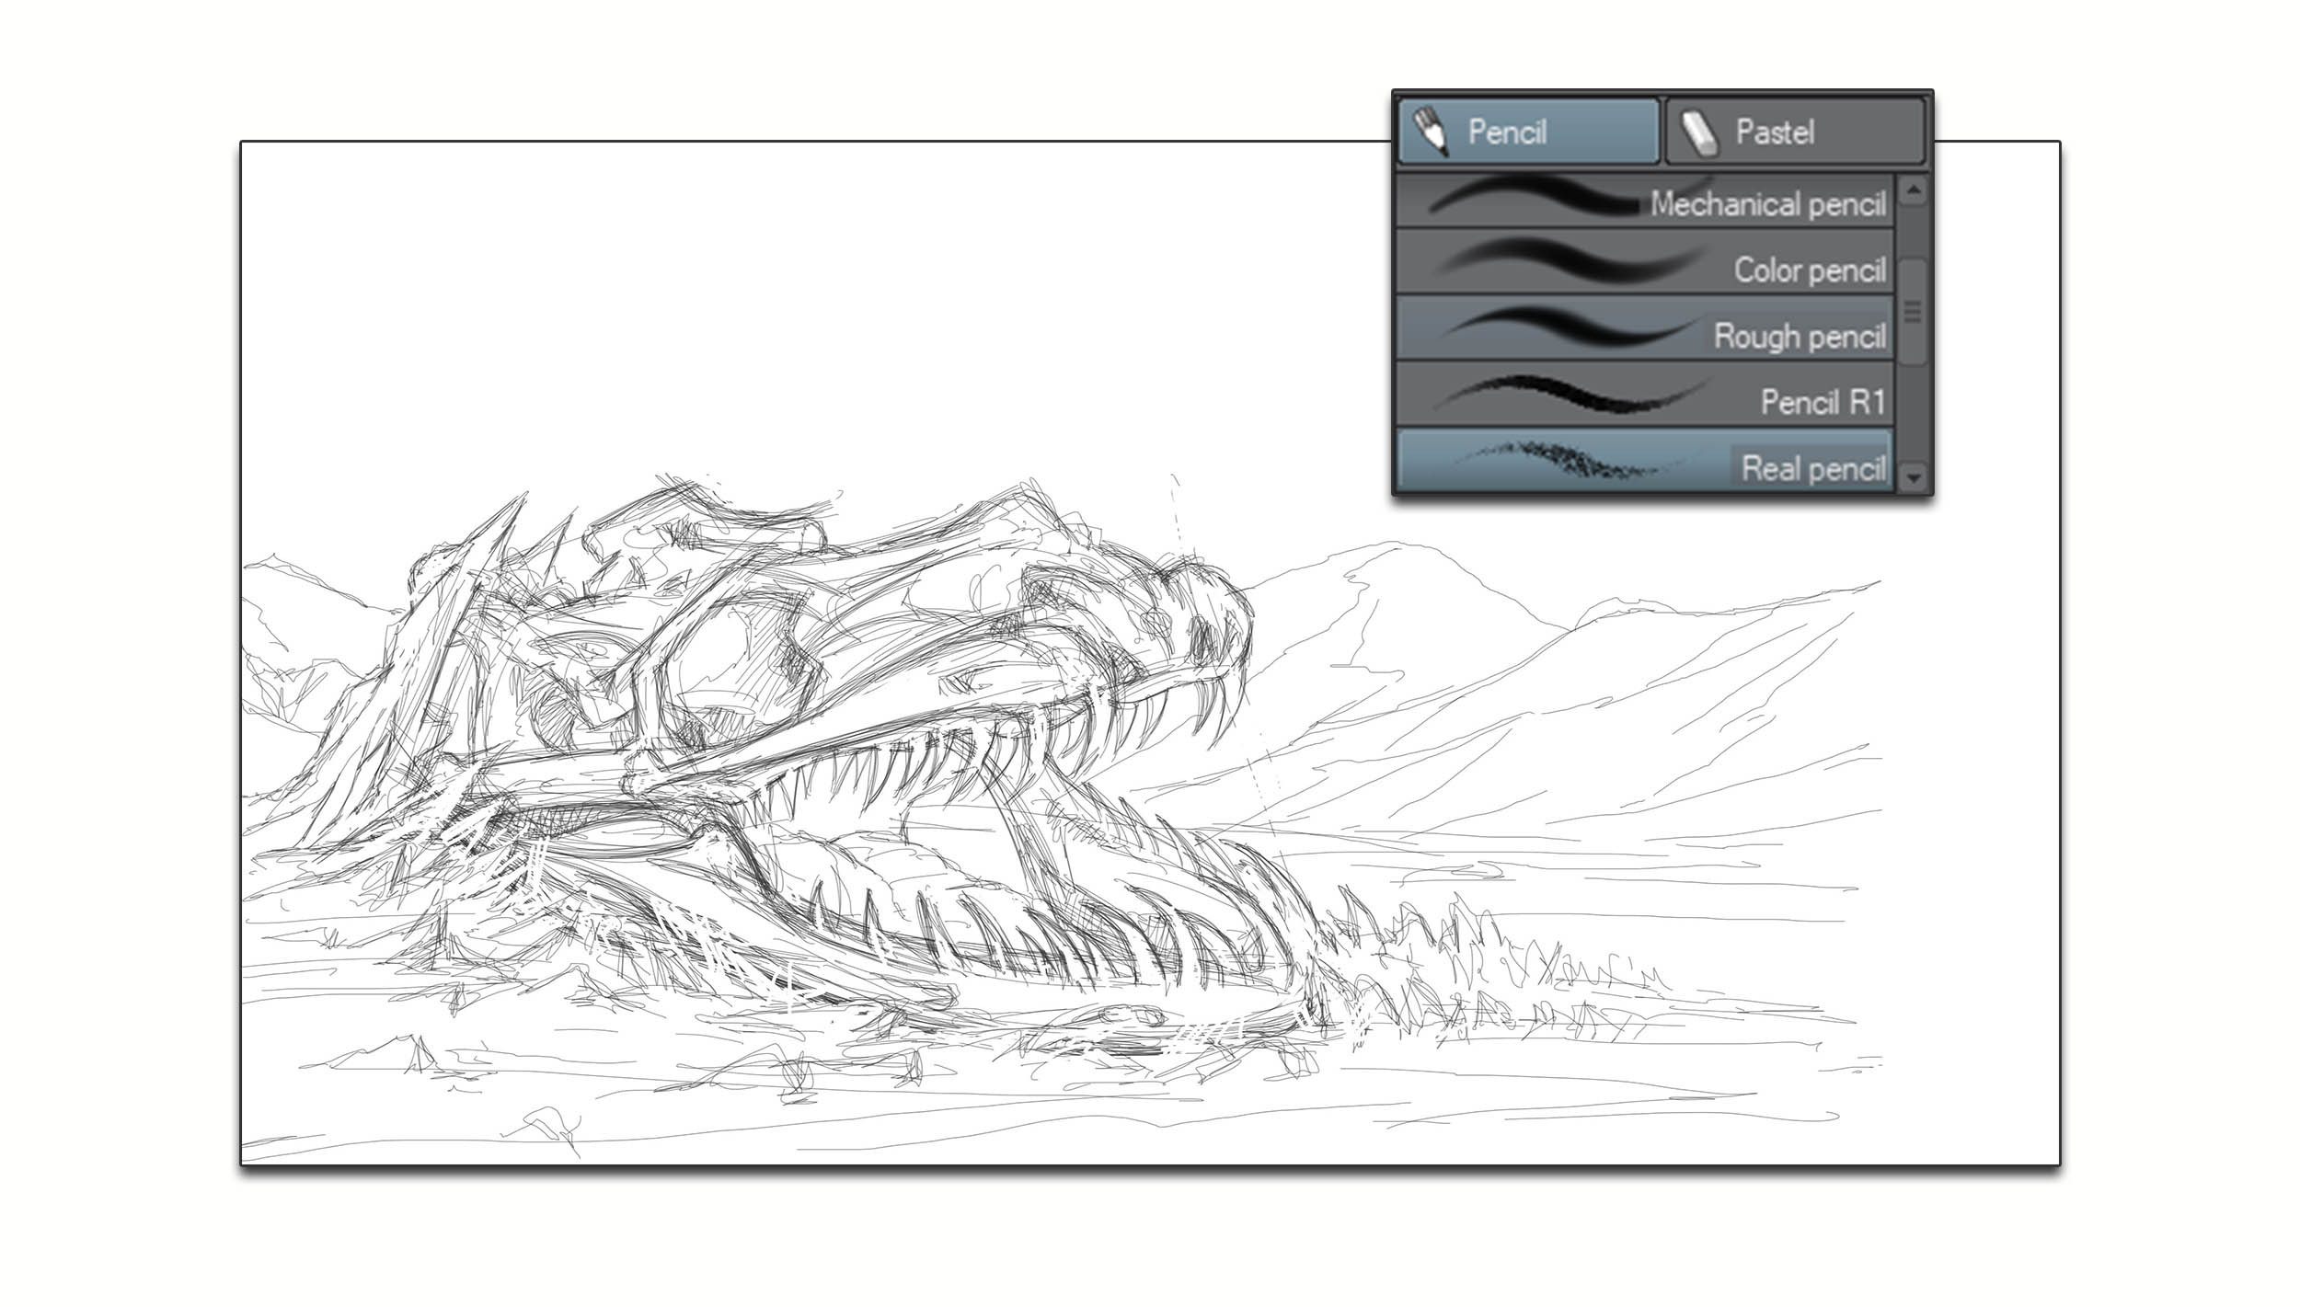Select the Color pencil brush
2300x1307 pixels.
tap(1645, 262)
